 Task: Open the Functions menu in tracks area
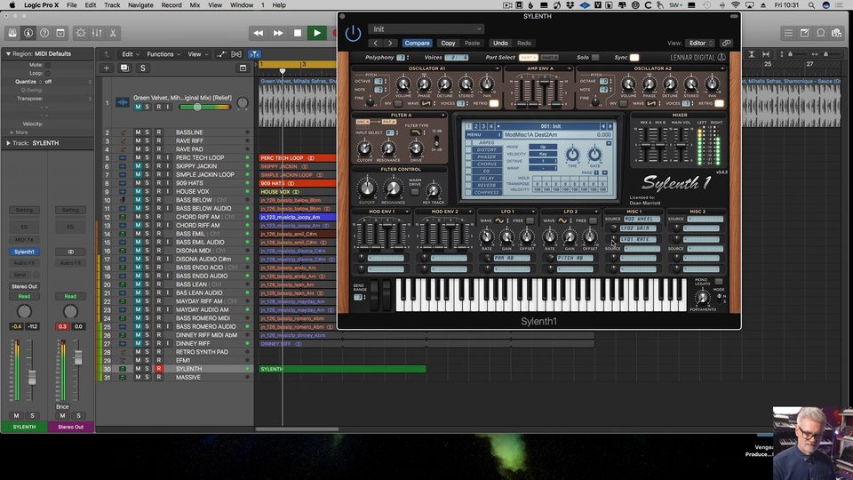[163, 54]
